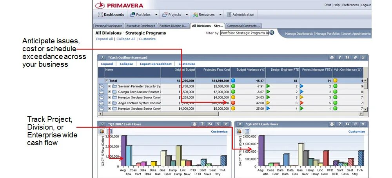Expand Georgia Tech Nuclear Reactor row
The image size is (392, 178).
109,92
